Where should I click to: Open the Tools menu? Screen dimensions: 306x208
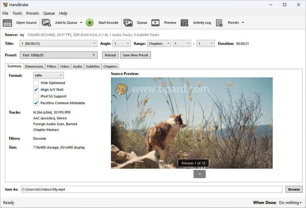pos(17,13)
